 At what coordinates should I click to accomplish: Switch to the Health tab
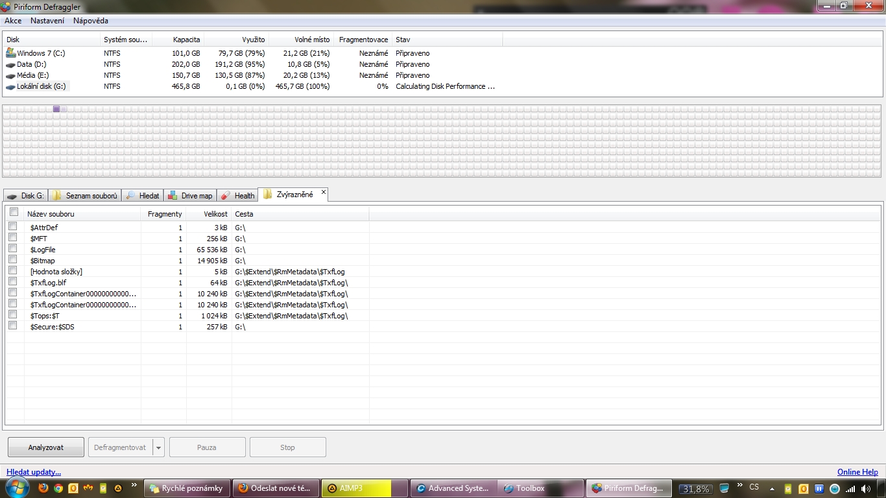(238, 195)
